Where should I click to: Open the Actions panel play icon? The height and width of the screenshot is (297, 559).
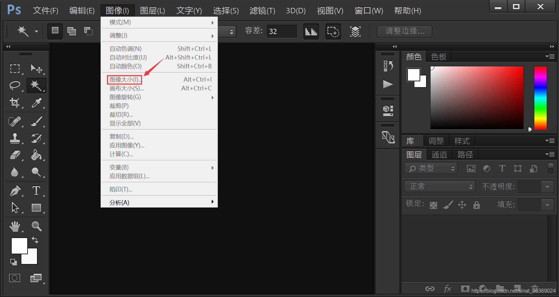pyautogui.click(x=388, y=84)
